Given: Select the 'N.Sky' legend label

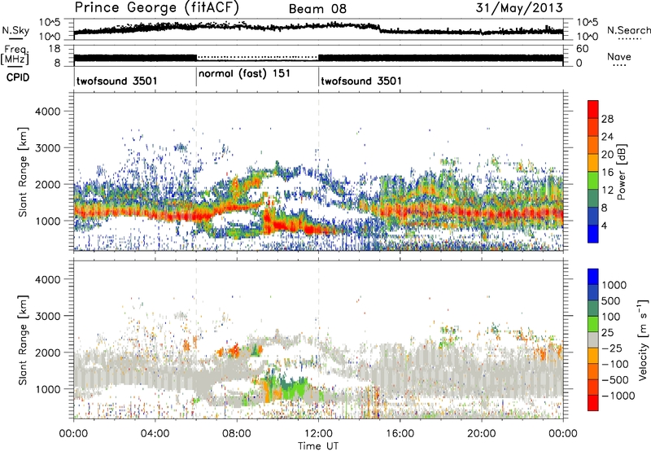Looking at the screenshot, I should click(x=15, y=30).
